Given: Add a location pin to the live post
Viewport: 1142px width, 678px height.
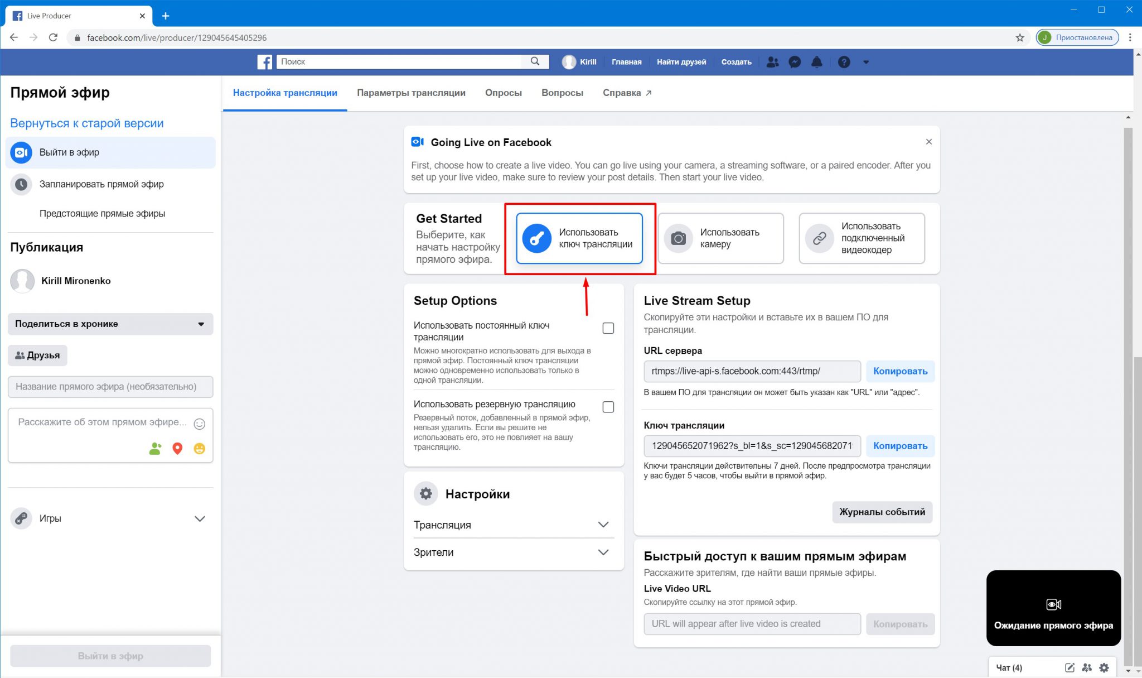Looking at the screenshot, I should pyautogui.click(x=177, y=449).
